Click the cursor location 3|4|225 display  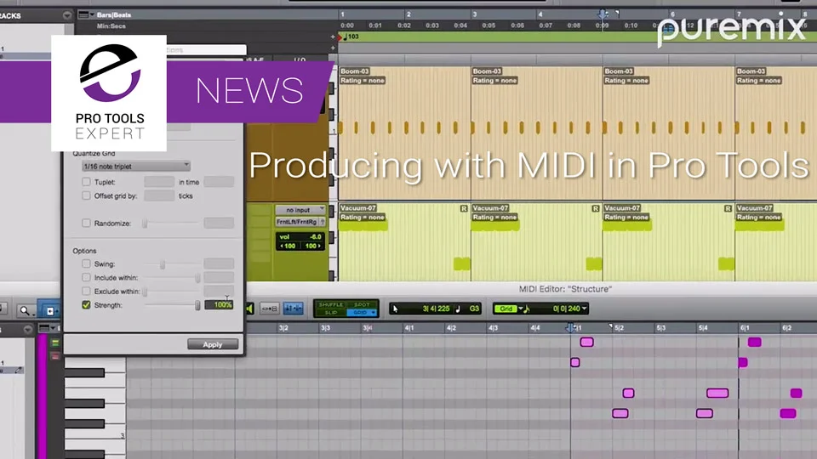point(435,309)
